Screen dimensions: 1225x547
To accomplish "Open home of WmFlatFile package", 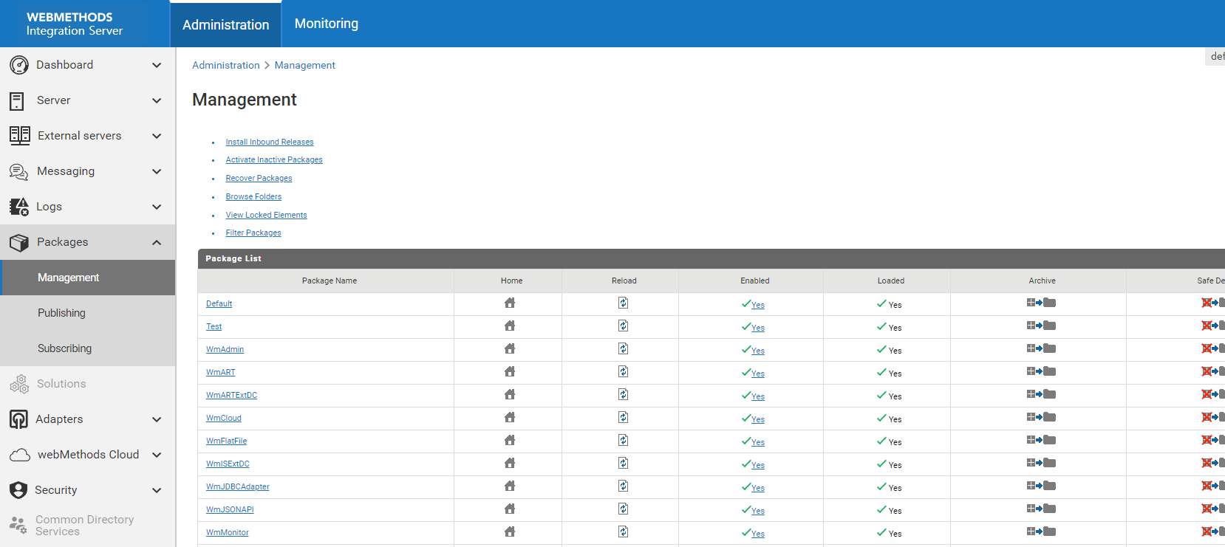I will [510, 440].
